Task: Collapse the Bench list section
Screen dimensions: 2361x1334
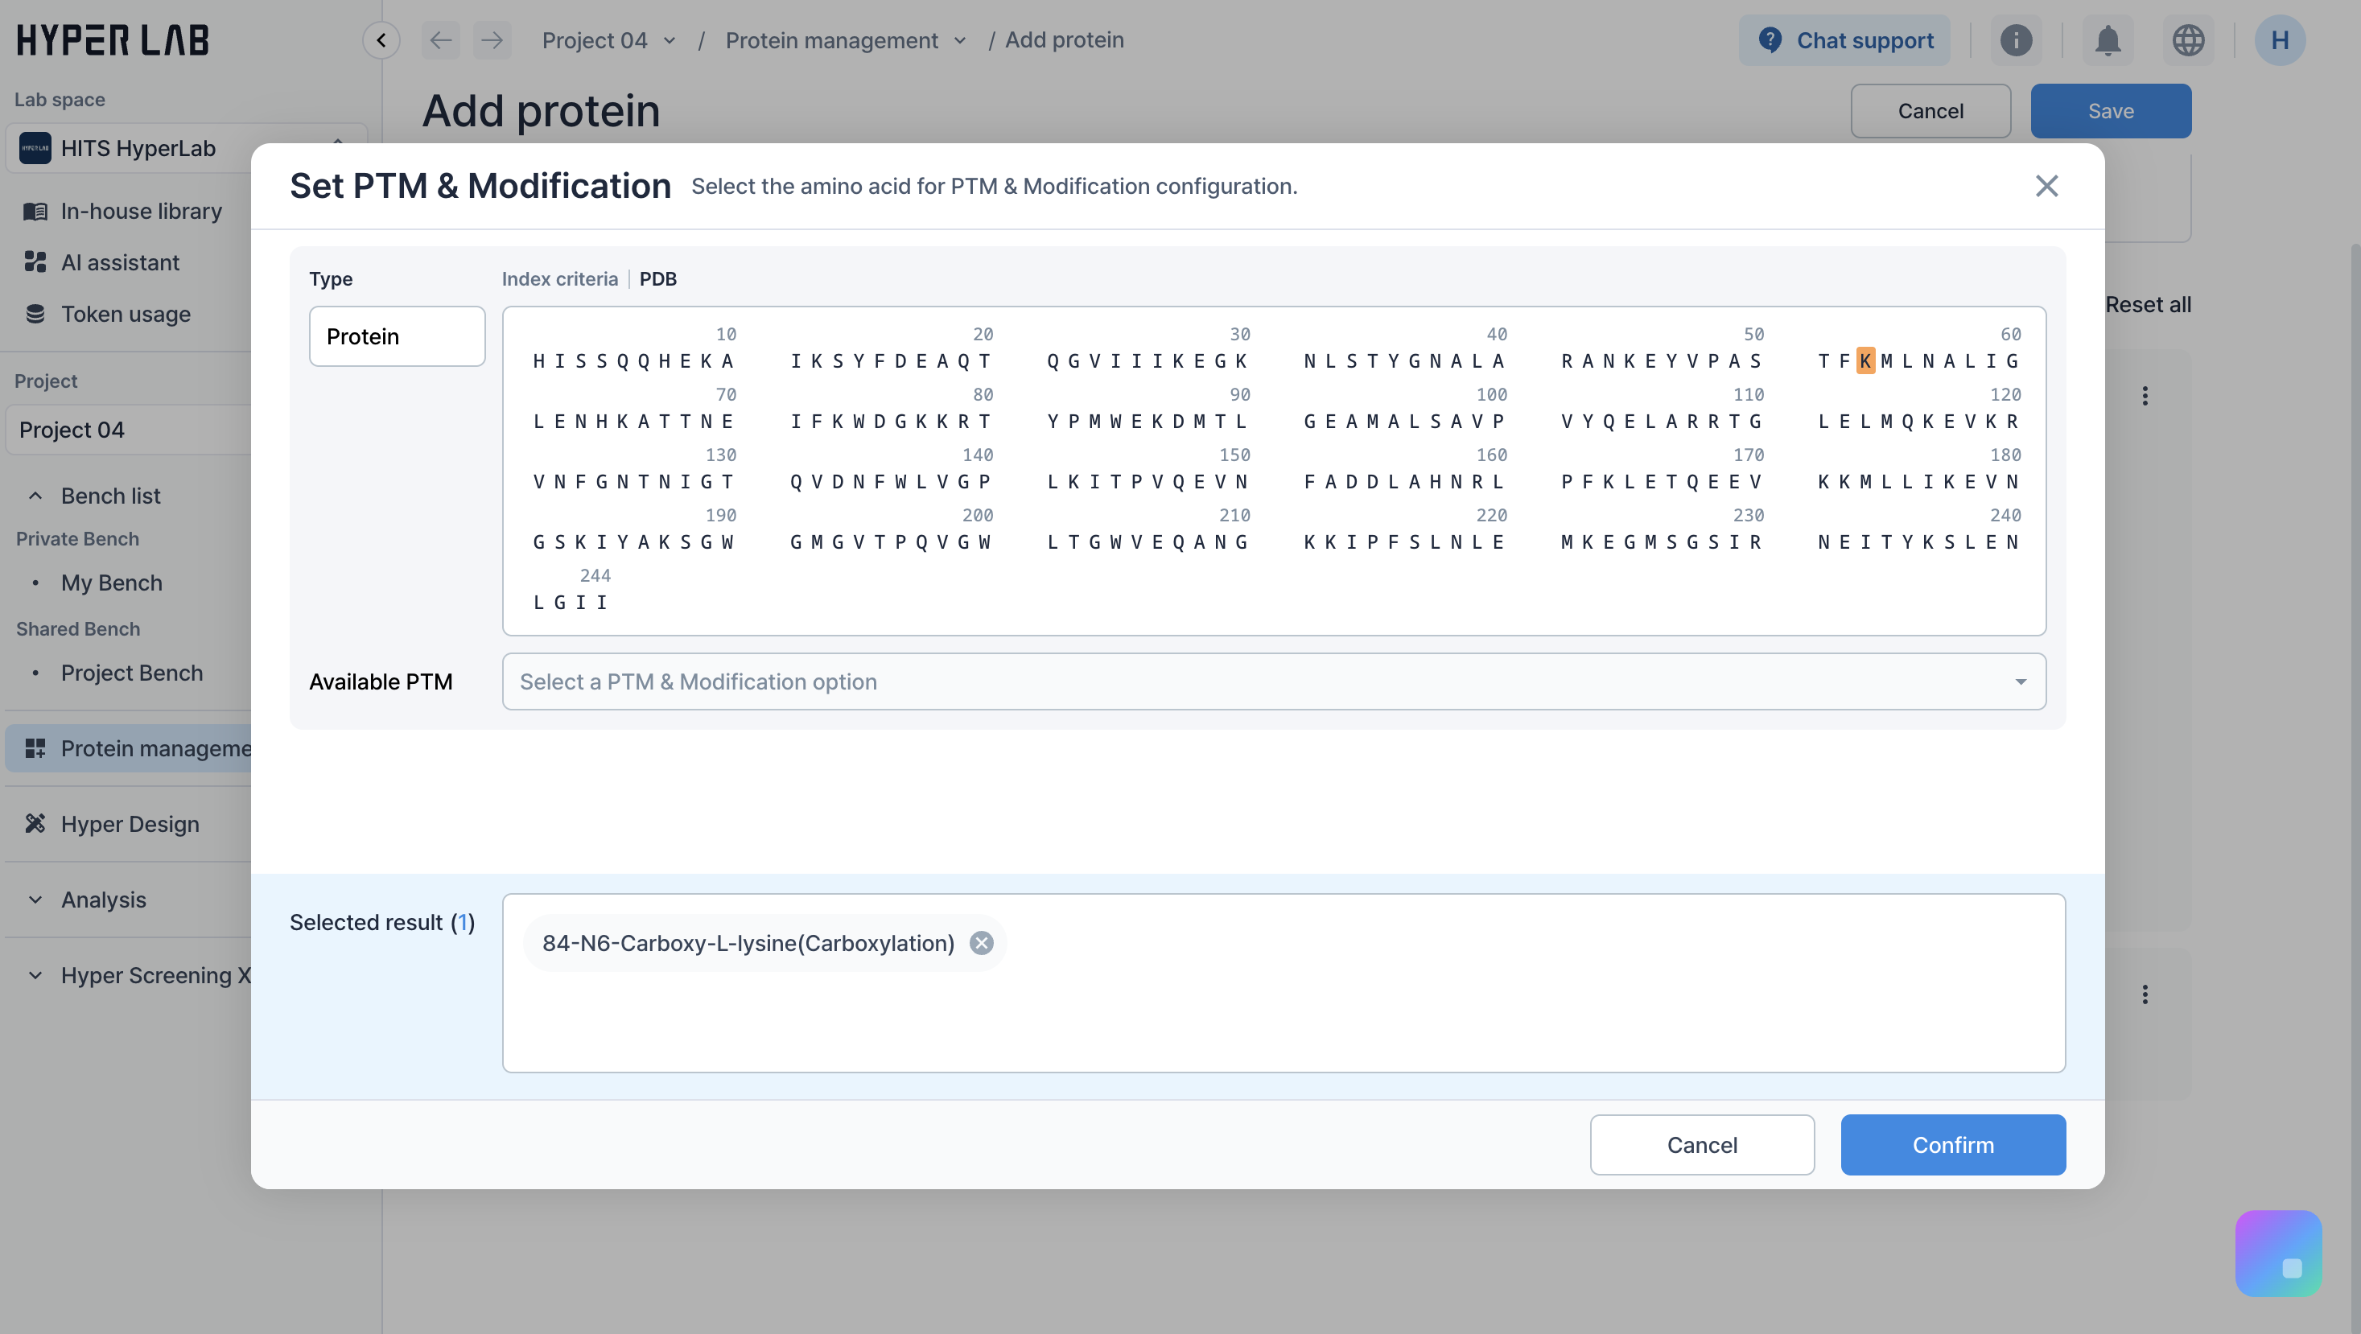Action: 35,496
